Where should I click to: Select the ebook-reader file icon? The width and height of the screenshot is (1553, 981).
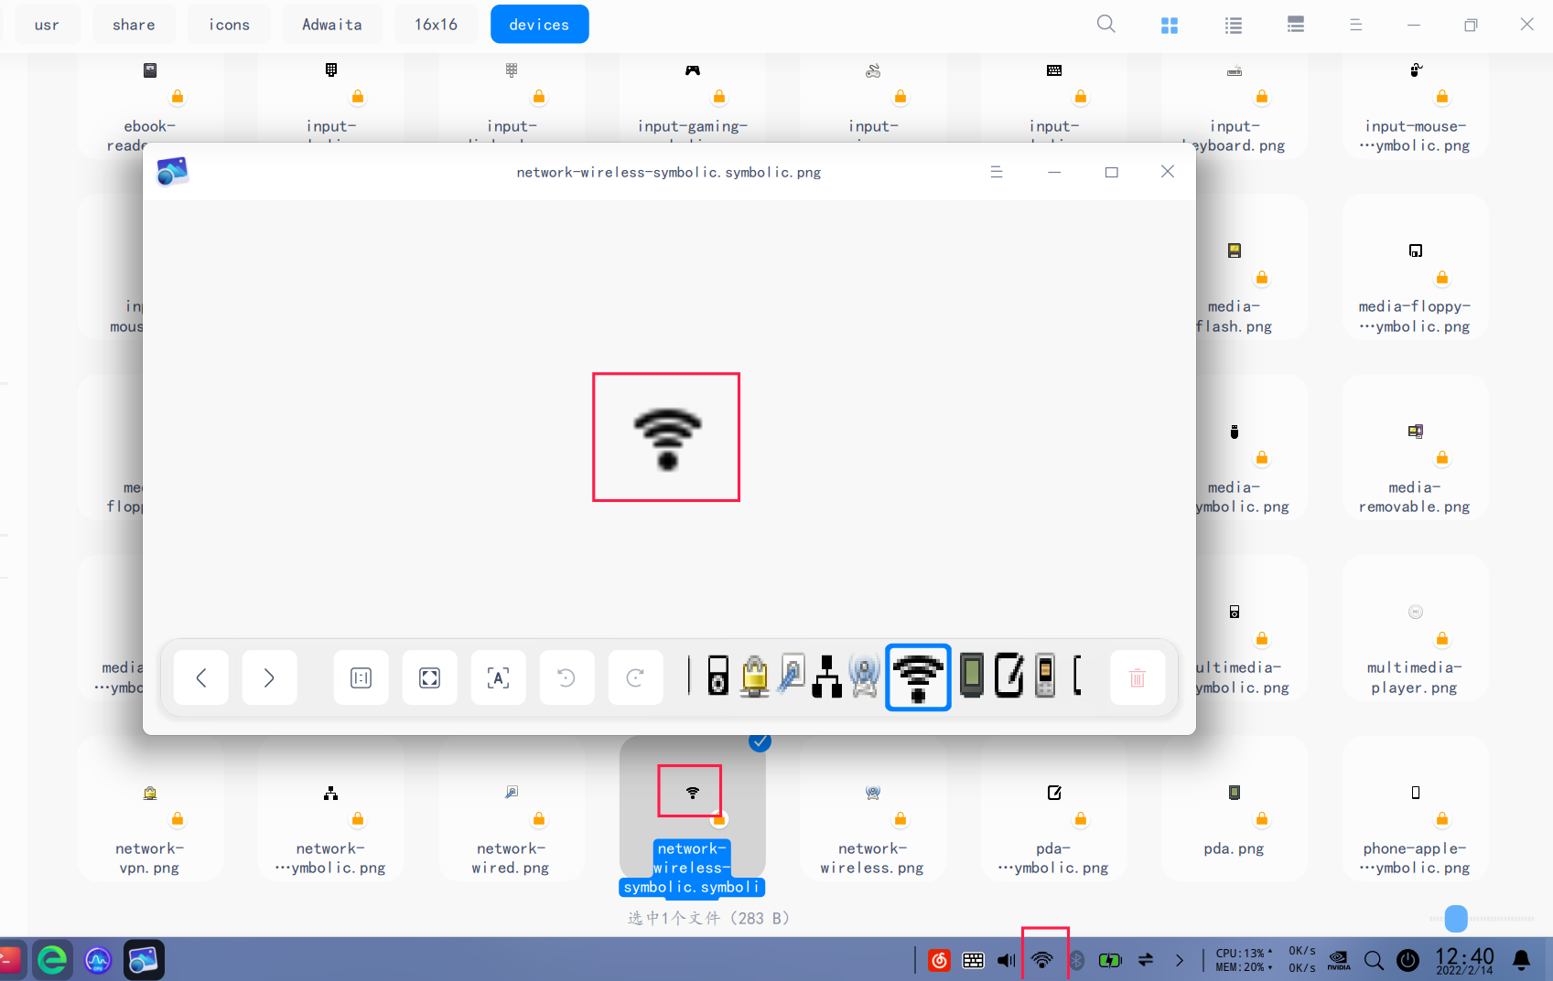point(150,70)
